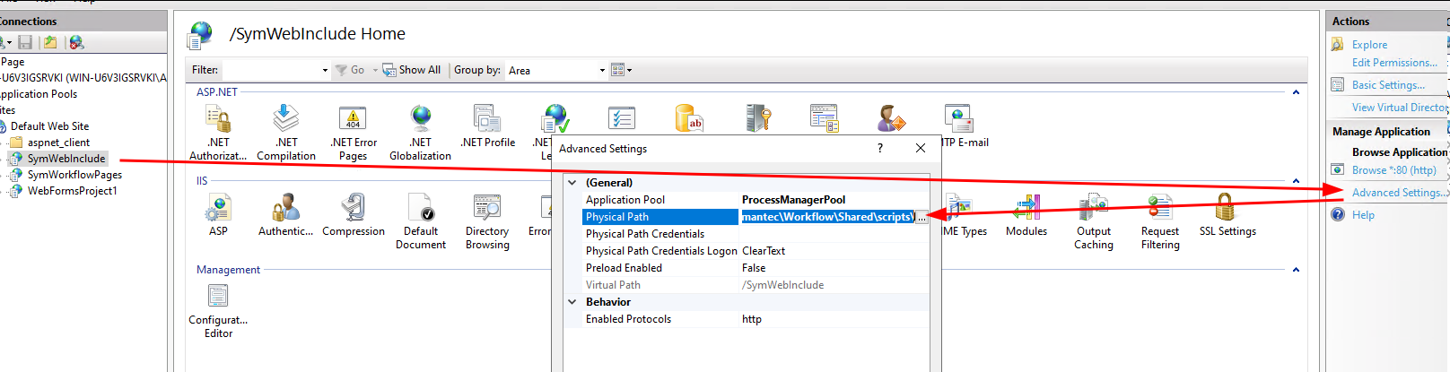Select the SymWebInclude tree node
This screenshot has height=372, width=1450.
coord(66,159)
